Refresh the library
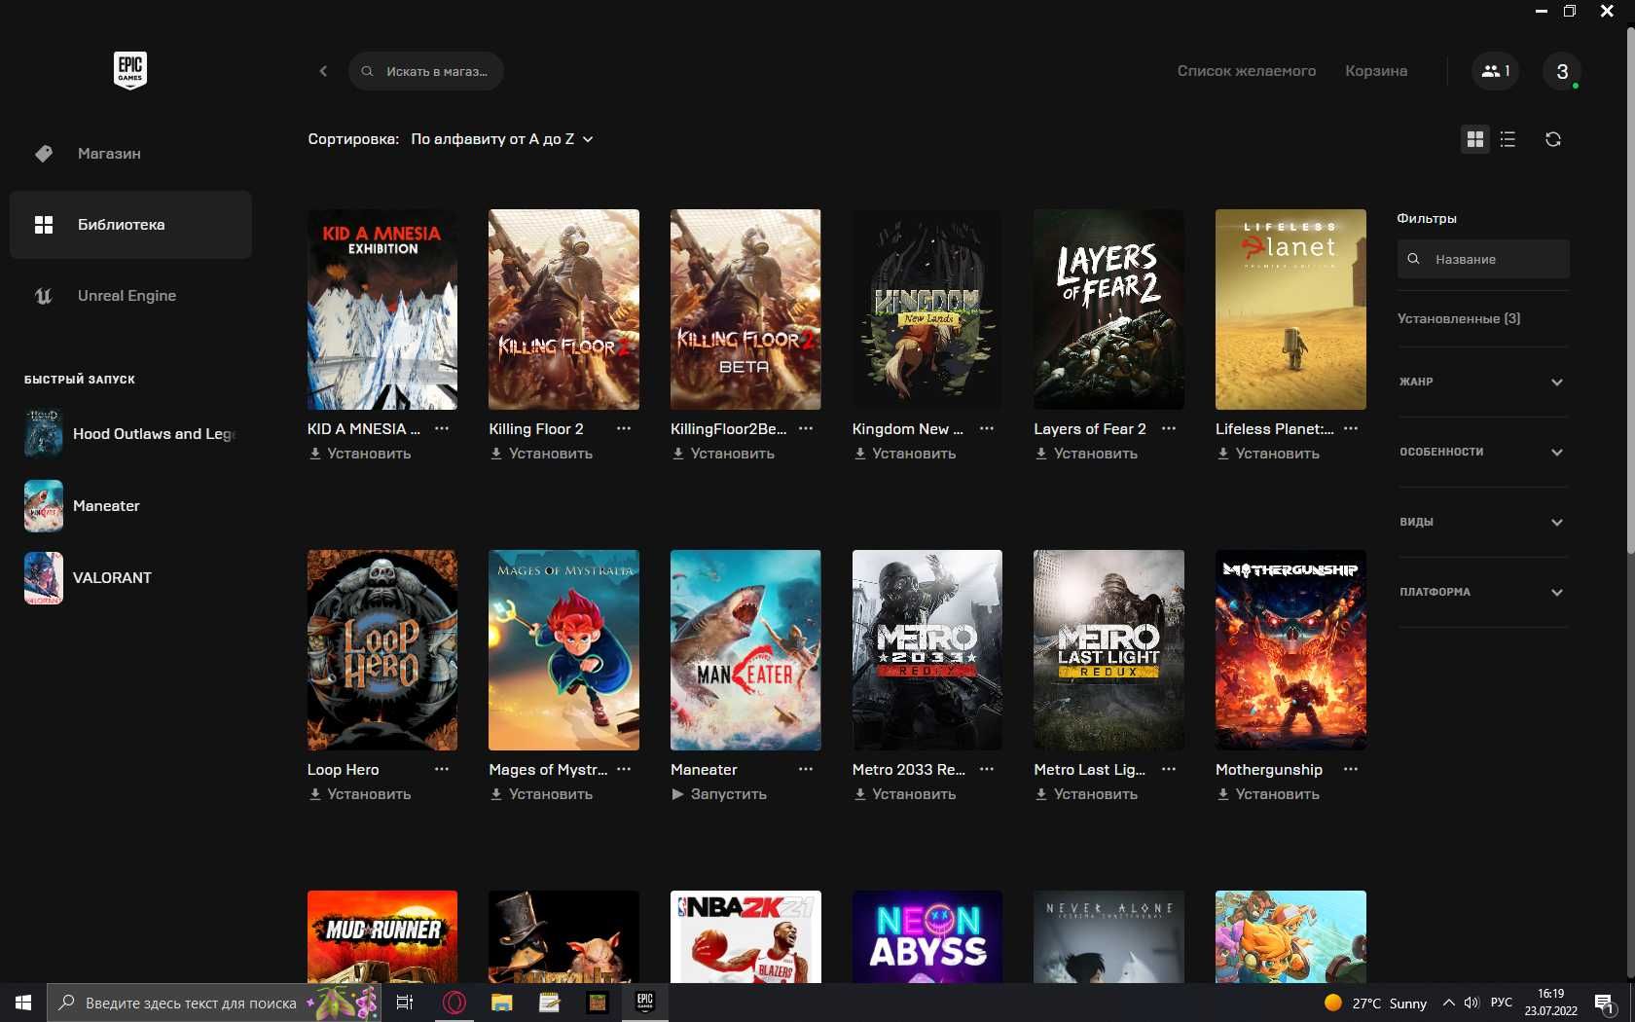1635x1022 pixels. 1553,139
